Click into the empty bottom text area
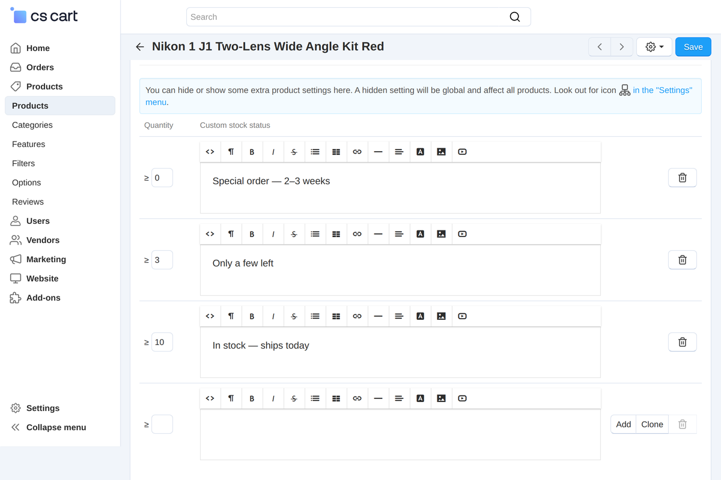Screen dimensions: 721x480 400,434
